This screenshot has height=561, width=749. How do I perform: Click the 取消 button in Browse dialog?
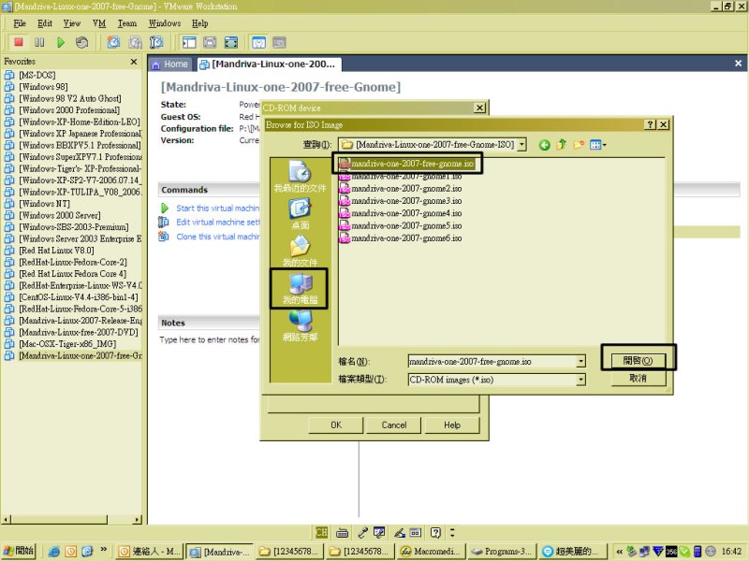tap(638, 379)
